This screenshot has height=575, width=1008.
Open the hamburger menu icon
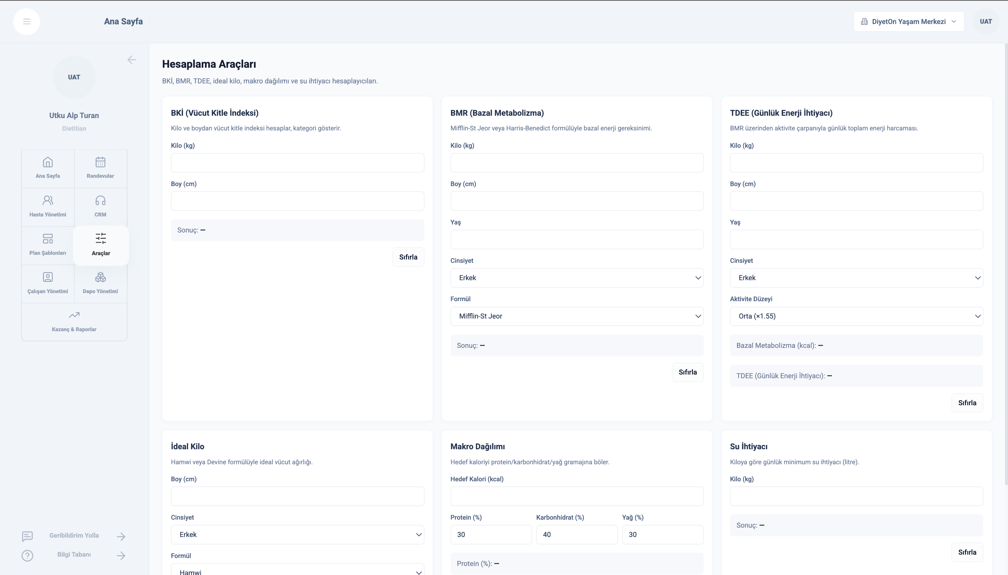click(x=26, y=21)
